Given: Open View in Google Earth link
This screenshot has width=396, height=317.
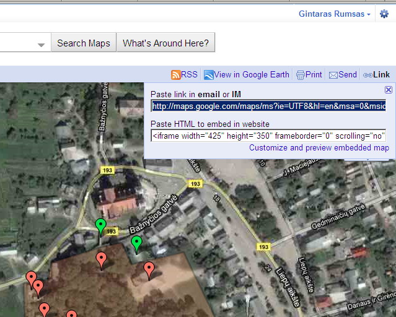Looking at the screenshot, I should point(252,75).
